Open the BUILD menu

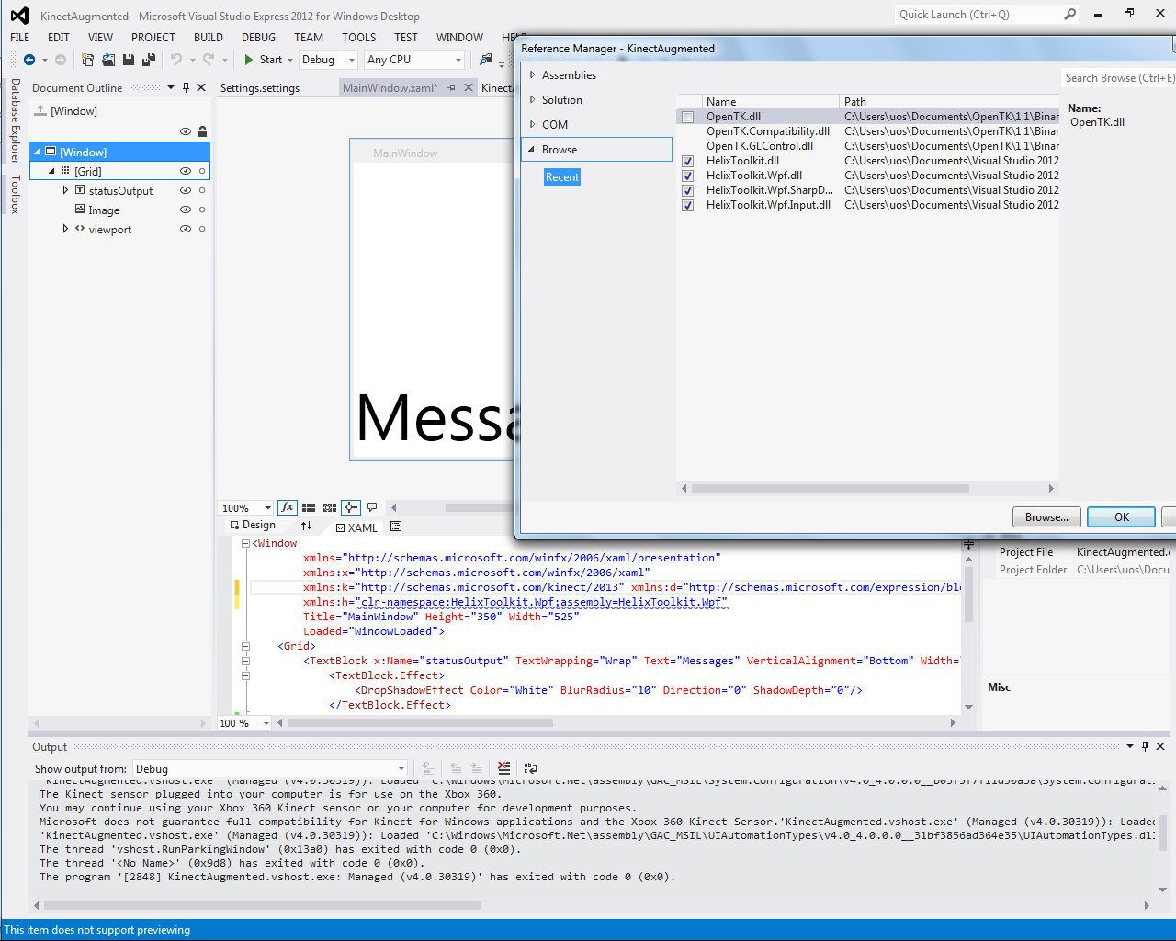click(x=209, y=38)
